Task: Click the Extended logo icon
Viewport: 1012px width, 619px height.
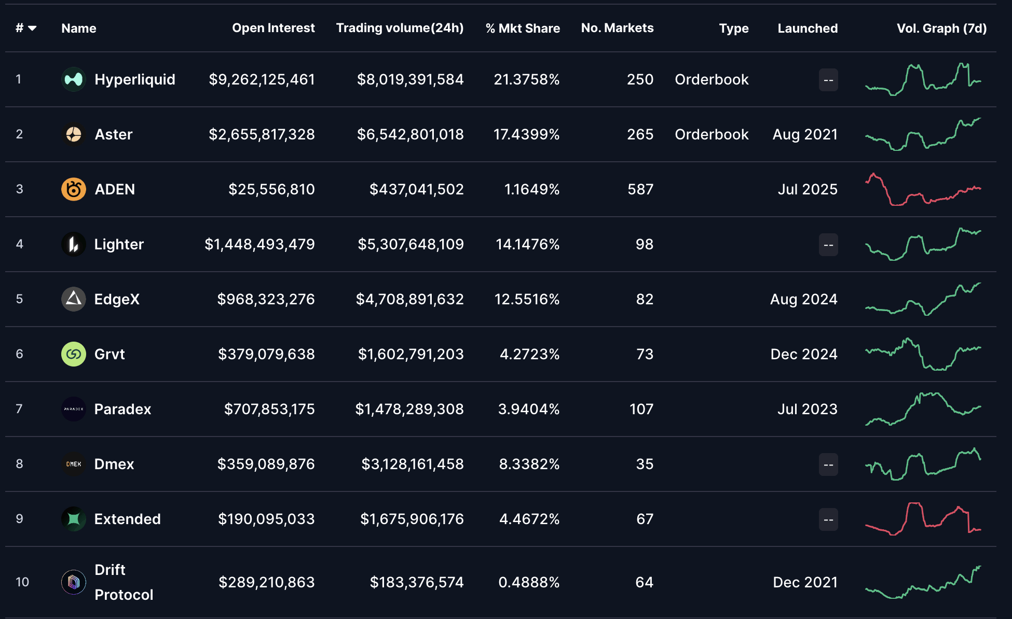Action: click(x=74, y=519)
